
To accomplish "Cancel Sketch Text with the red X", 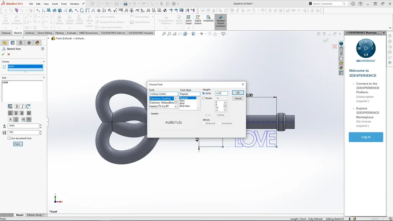I will (8, 54).
